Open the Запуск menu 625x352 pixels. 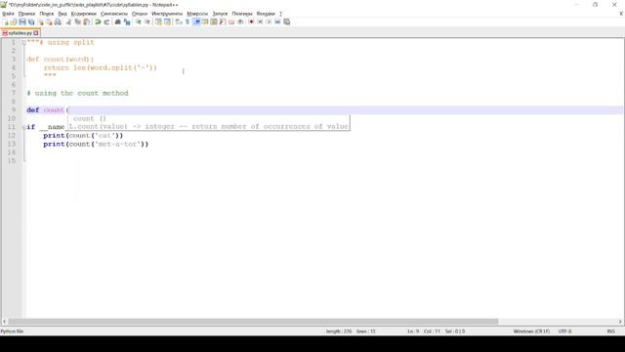point(220,14)
